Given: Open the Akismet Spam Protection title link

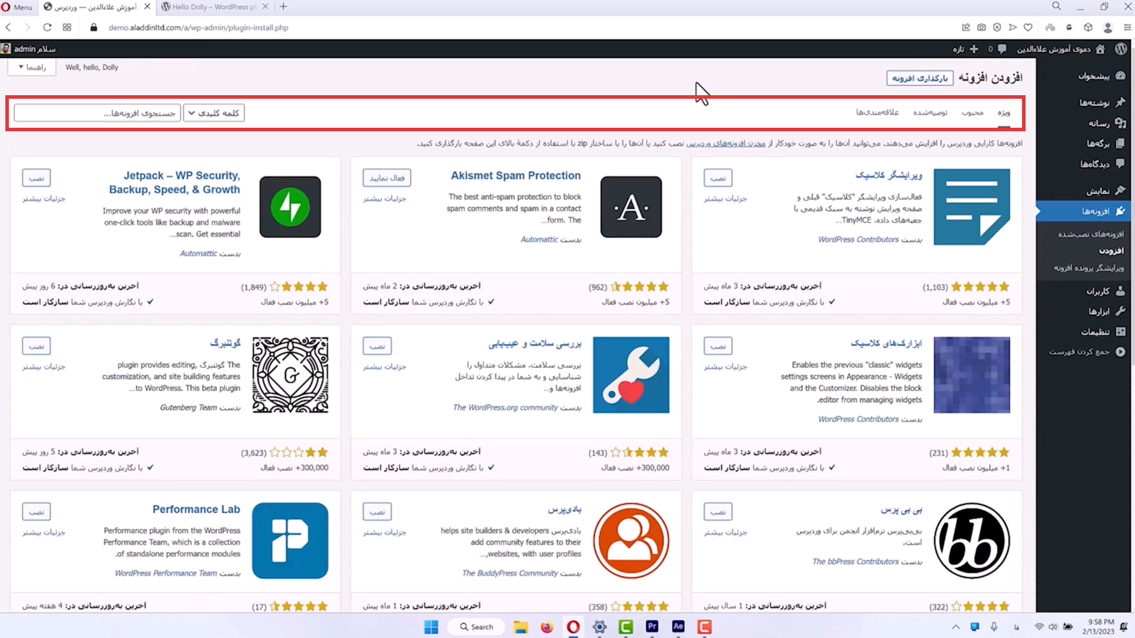Looking at the screenshot, I should click(516, 176).
